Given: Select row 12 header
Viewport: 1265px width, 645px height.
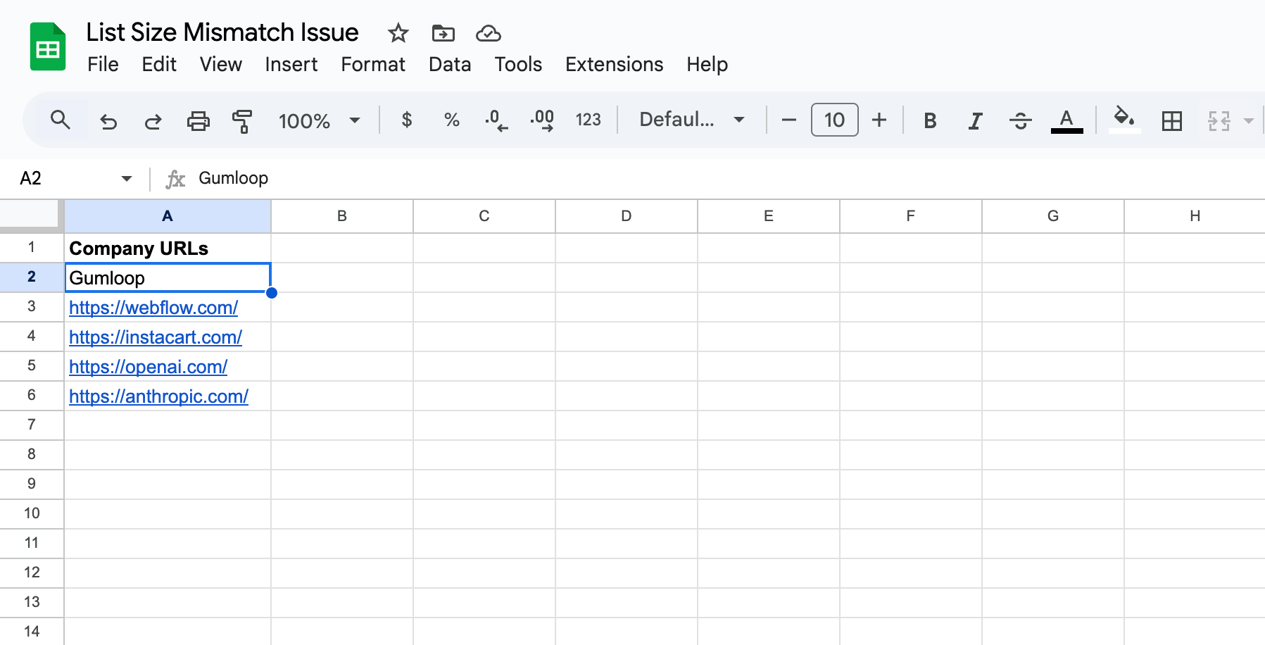Looking at the screenshot, I should 32,572.
